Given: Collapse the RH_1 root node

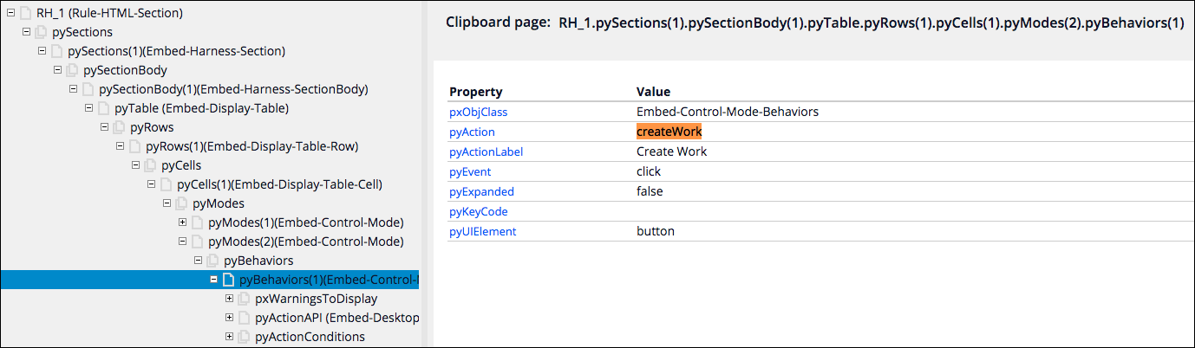Looking at the screenshot, I should tap(10, 14).
